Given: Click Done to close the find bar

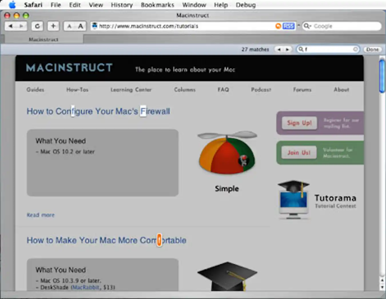Looking at the screenshot, I should pos(372,49).
